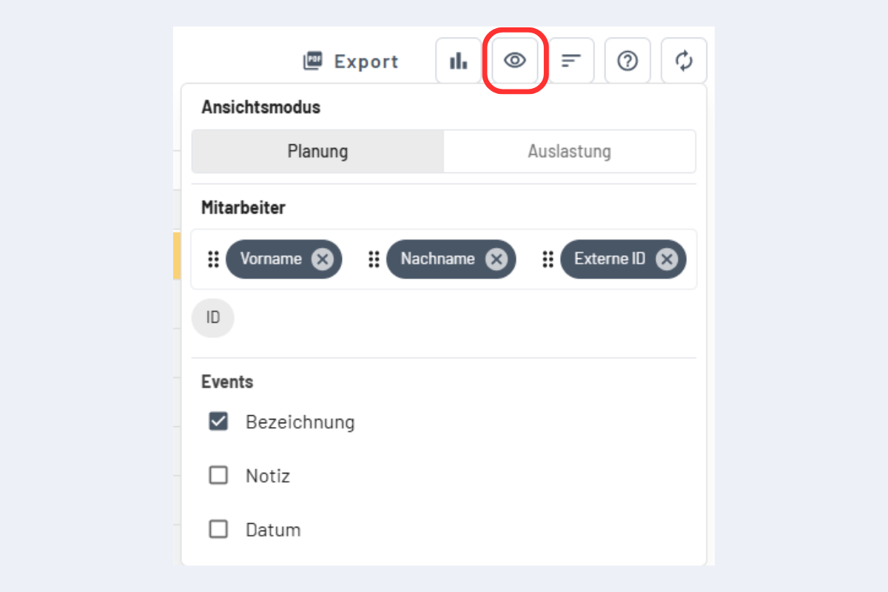Select the Vorname chip label
This screenshot has height=592, width=888.
(271, 259)
